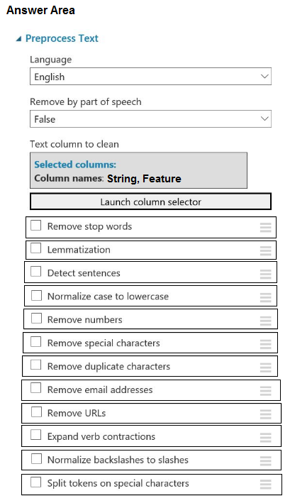Click the drag handle beside Remove special characters
The width and height of the screenshot is (290, 503).
tap(265, 344)
